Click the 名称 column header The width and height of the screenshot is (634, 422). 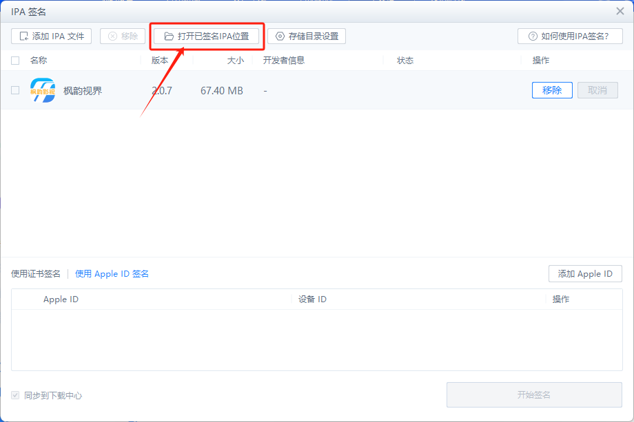pos(39,61)
